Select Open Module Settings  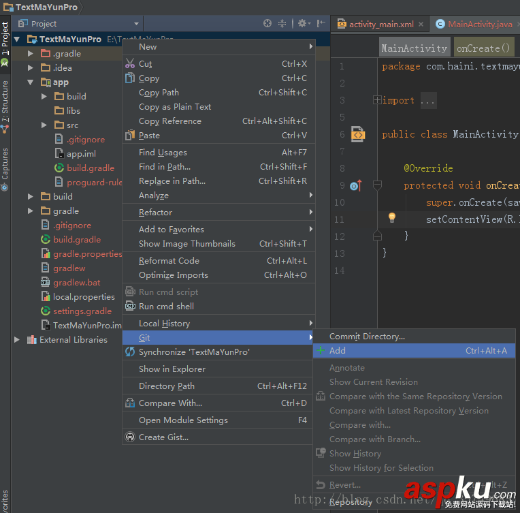tap(218, 420)
